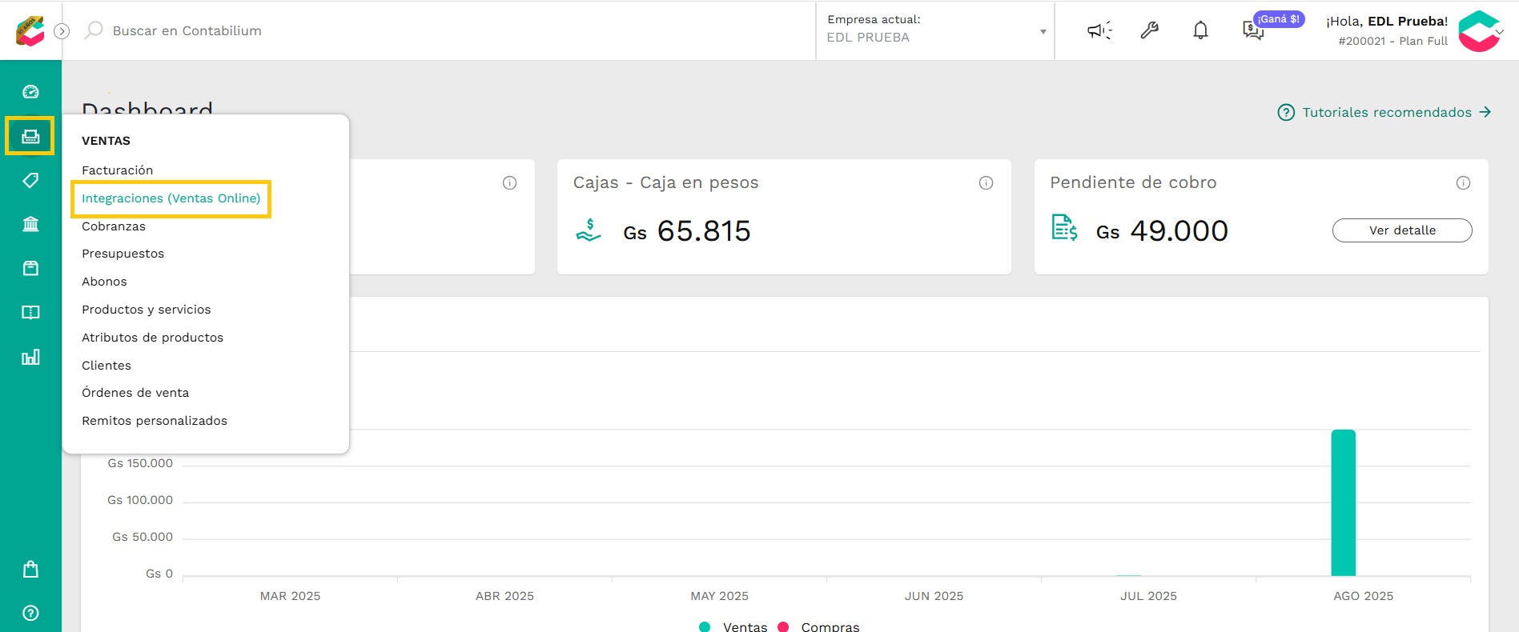Open the price tag sidebar icon
1519x632 pixels.
click(x=30, y=180)
